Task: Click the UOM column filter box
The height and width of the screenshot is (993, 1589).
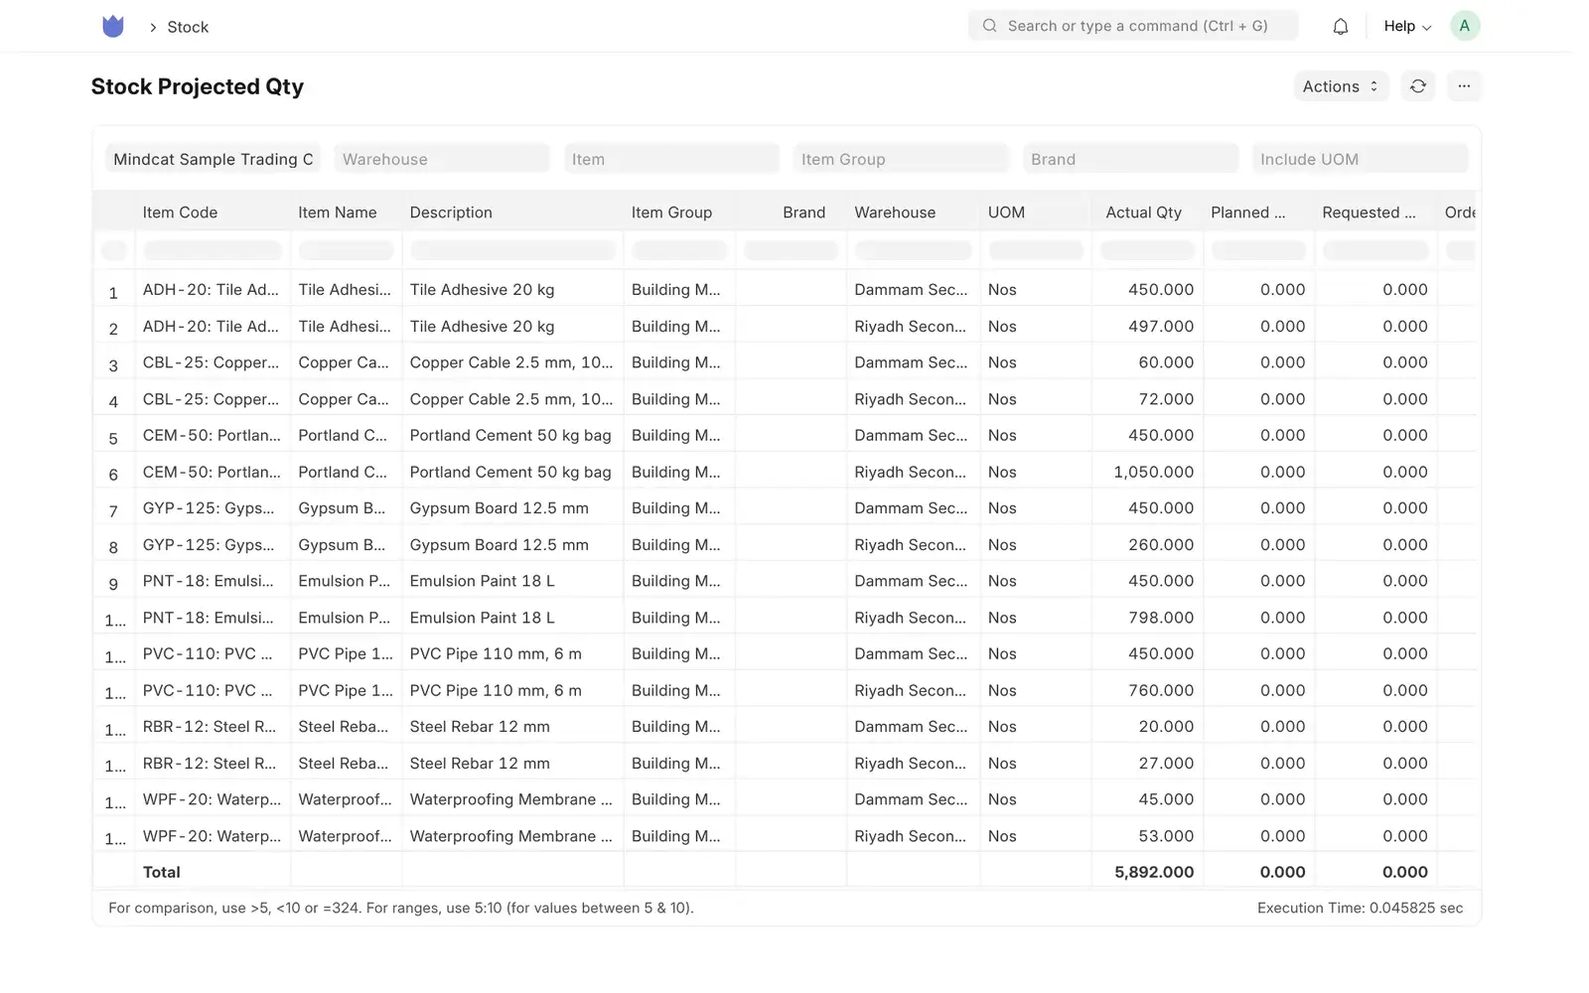Action: [1036, 250]
